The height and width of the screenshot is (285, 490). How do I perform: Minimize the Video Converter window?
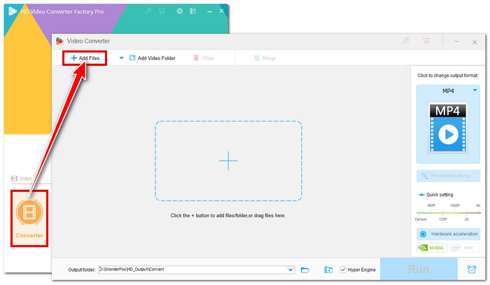pos(456,41)
